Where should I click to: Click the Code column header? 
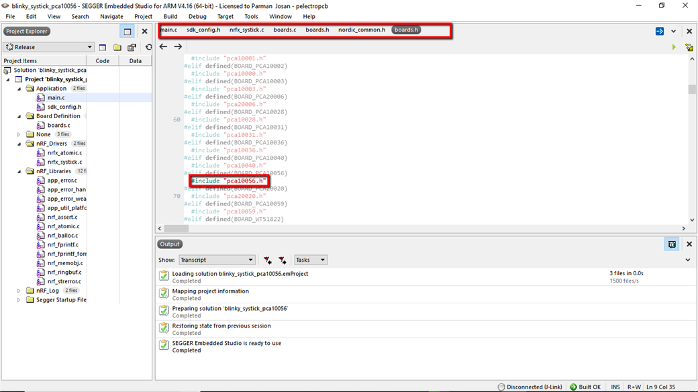point(103,60)
